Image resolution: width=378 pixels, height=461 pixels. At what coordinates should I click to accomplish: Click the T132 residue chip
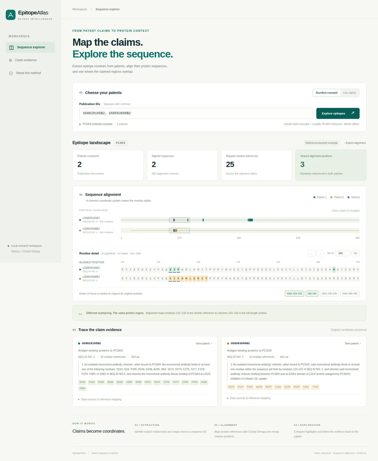click(x=315, y=387)
